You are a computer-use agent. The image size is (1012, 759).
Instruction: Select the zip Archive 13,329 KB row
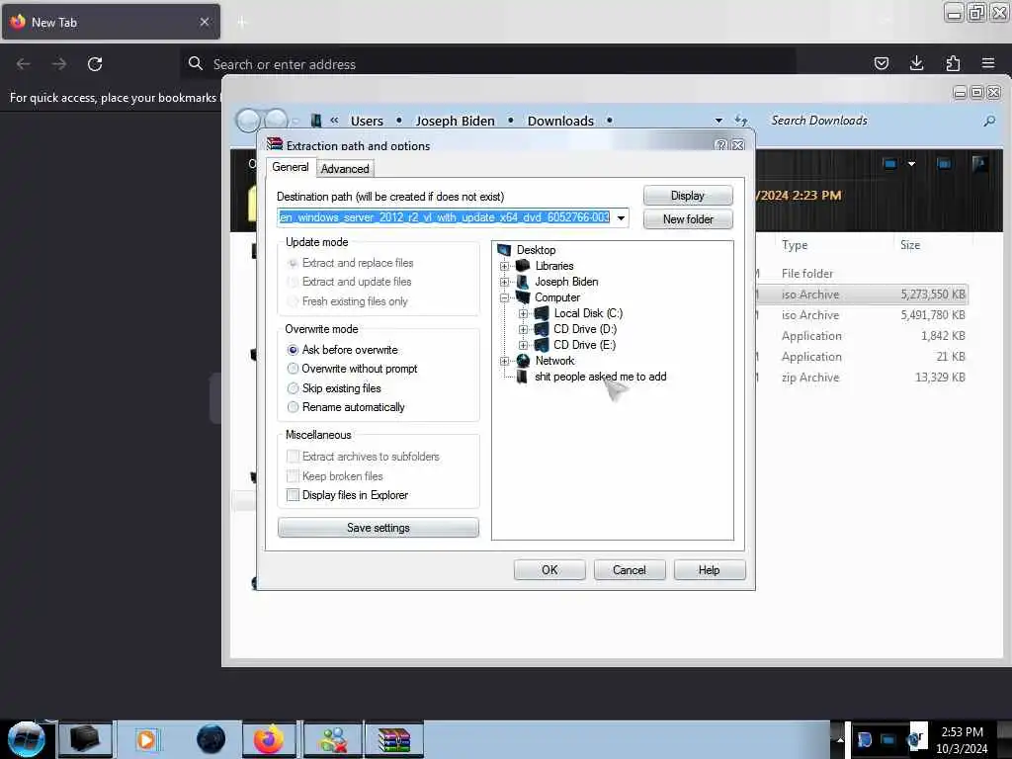pos(861,378)
